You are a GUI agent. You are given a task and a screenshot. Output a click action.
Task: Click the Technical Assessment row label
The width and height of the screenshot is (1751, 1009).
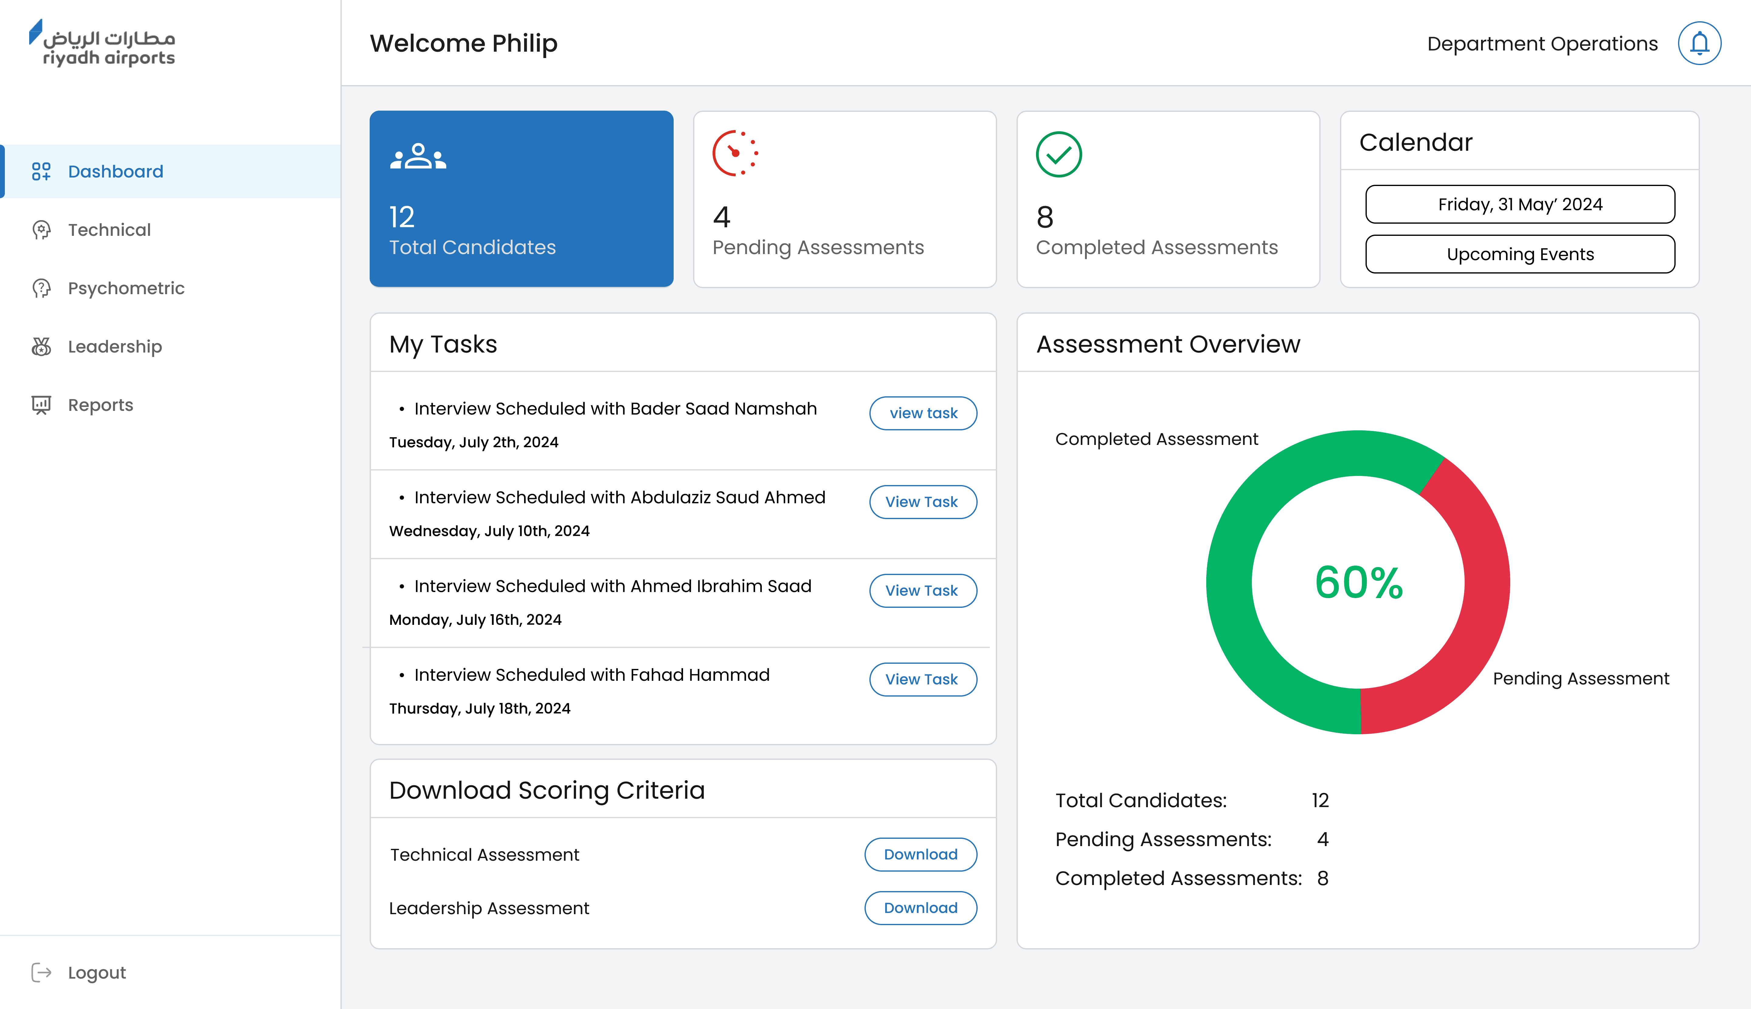pyautogui.click(x=485, y=855)
